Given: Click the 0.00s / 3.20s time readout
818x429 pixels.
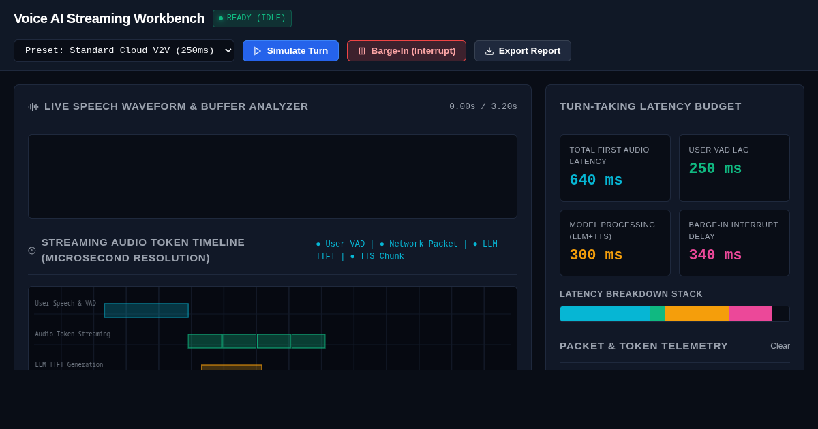Looking at the screenshot, I should [x=483, y=106].
